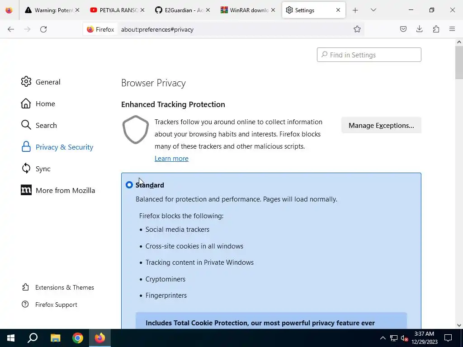
Task: Open Sync settings category
Action: point(36,169)
